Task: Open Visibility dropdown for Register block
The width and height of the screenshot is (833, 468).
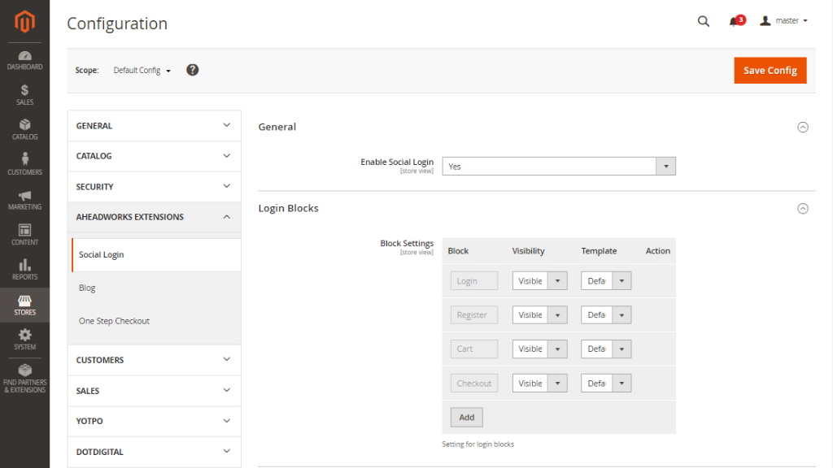Action: 540,314
